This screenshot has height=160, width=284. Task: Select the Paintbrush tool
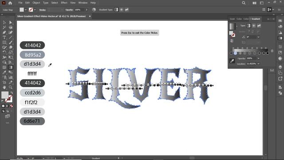(11, 43)
